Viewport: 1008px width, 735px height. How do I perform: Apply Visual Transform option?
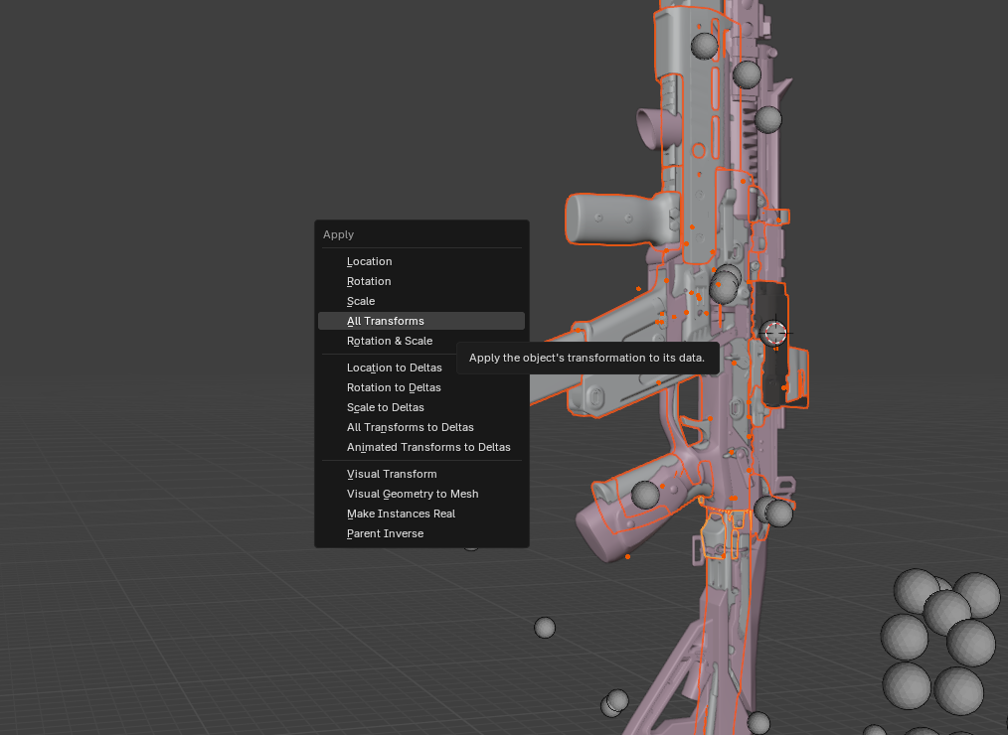coord(392,474)
